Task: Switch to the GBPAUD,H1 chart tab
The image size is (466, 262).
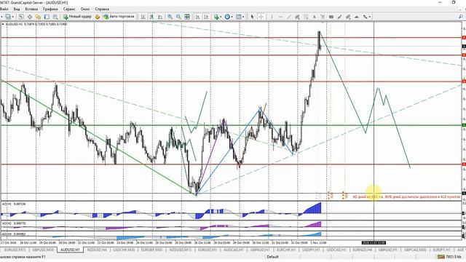Action: [260, 250]
